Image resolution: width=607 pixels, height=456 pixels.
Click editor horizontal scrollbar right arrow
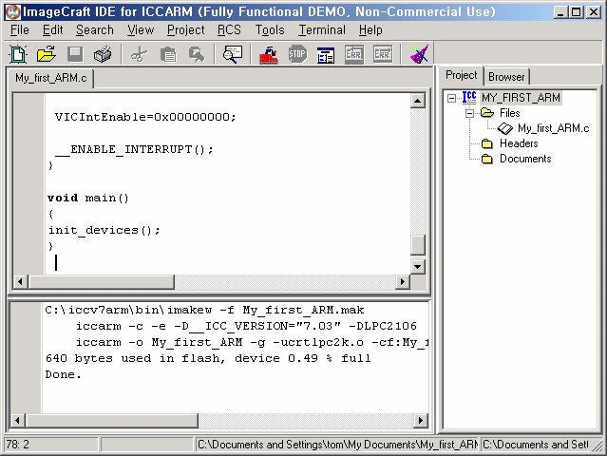point(403,281)
